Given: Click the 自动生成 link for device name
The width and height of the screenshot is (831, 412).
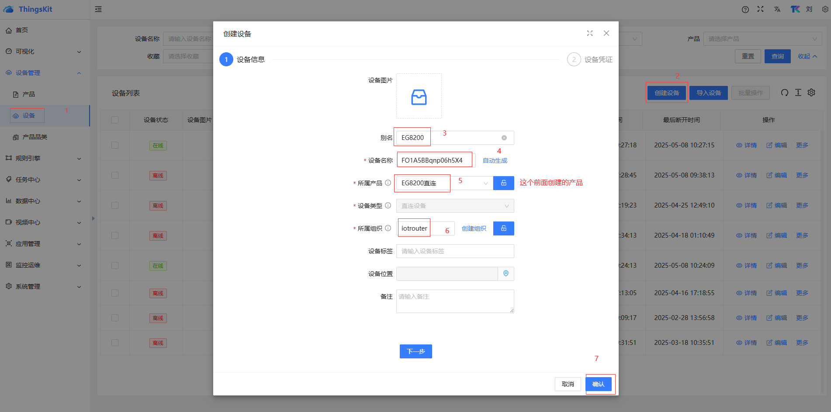Looking at the screenshot, I should pyautogui.click(x=495, y=160).
